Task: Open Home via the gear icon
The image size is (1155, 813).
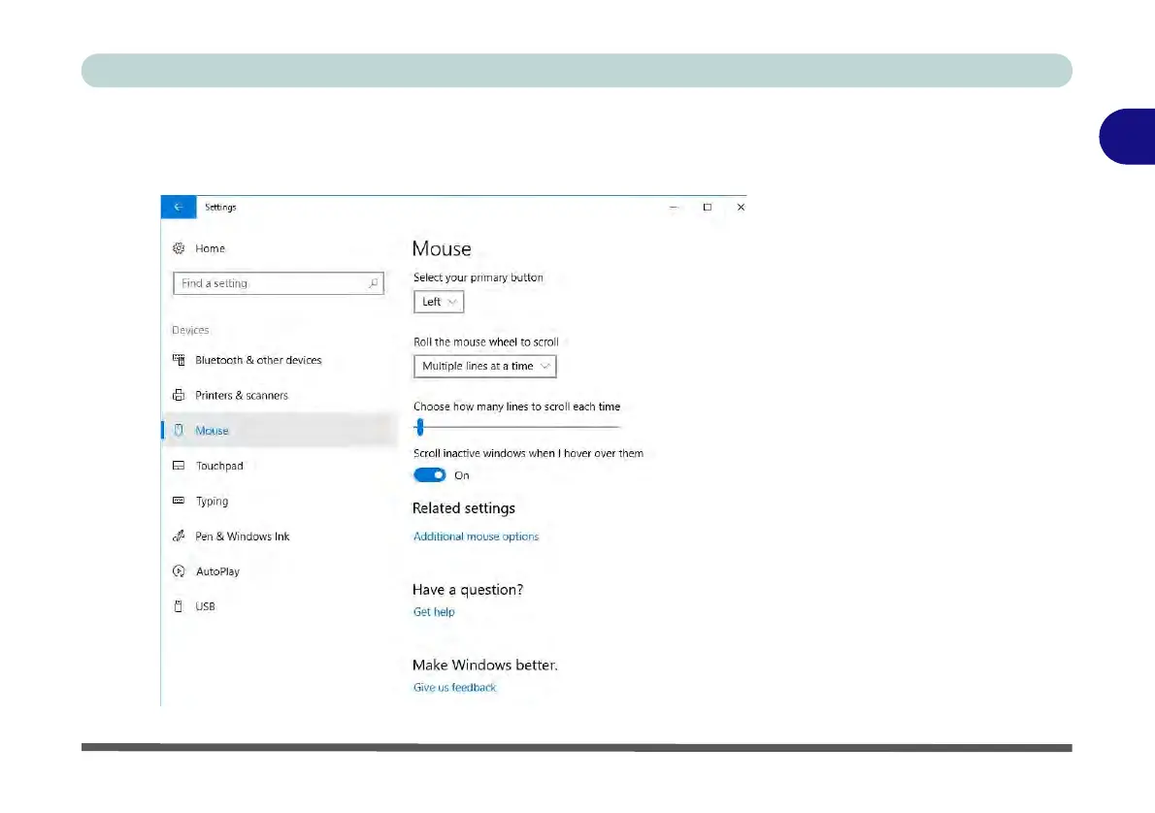Action: point(179,248)
